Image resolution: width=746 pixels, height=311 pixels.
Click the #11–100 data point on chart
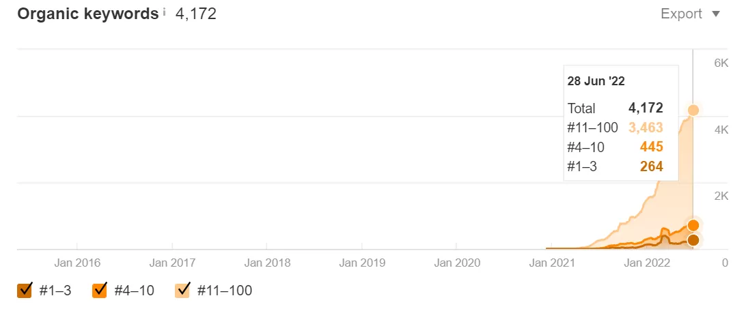pyautogui.click(x=693, y=110)
